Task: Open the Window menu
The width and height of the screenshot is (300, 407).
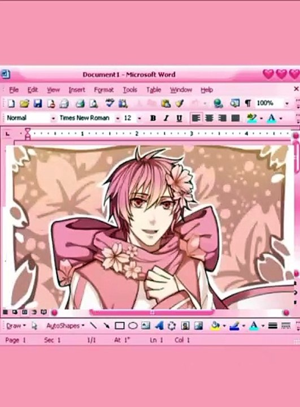Action: (x=181, y=90)
